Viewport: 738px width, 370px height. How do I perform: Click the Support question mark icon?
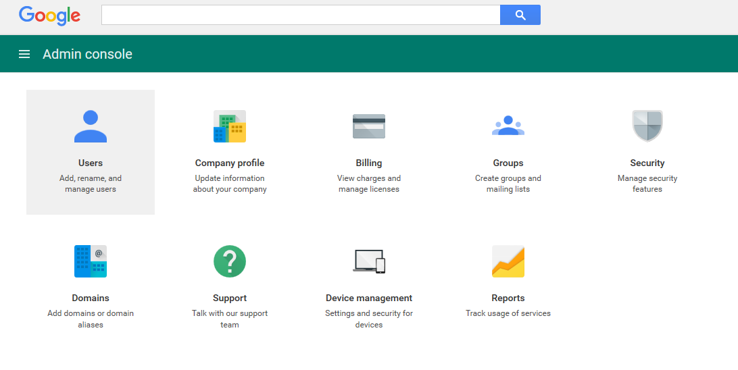(x=230, y=261)
